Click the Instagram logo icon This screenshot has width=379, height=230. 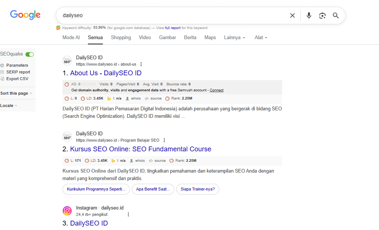[x=67, y=211]
